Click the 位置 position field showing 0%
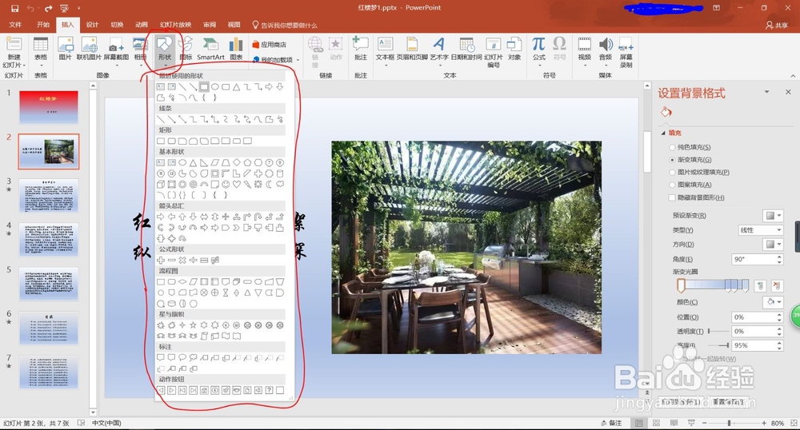The image size is (800, 430). (x=757, y=317)
